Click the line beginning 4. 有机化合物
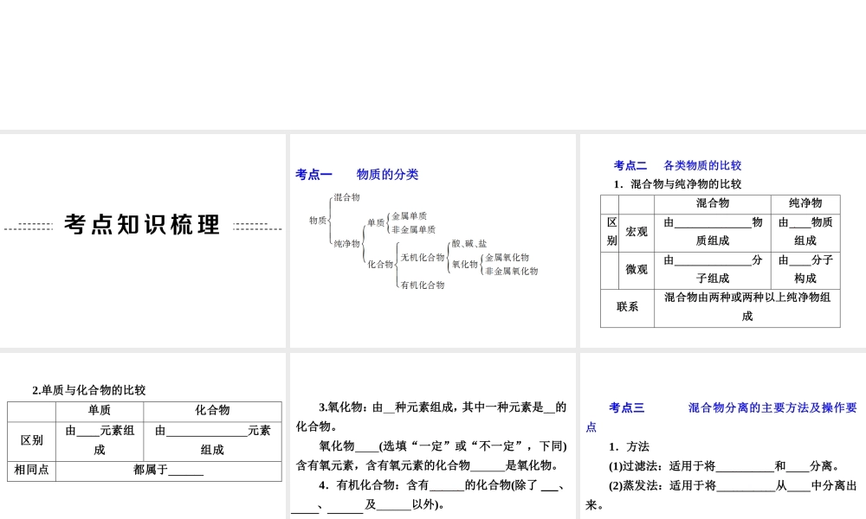Screen dimensions: 866x519 click(443, 485)
